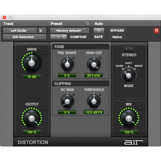Click the MODE selector knob
161x161 pixels.
click(x=129, y=75)
